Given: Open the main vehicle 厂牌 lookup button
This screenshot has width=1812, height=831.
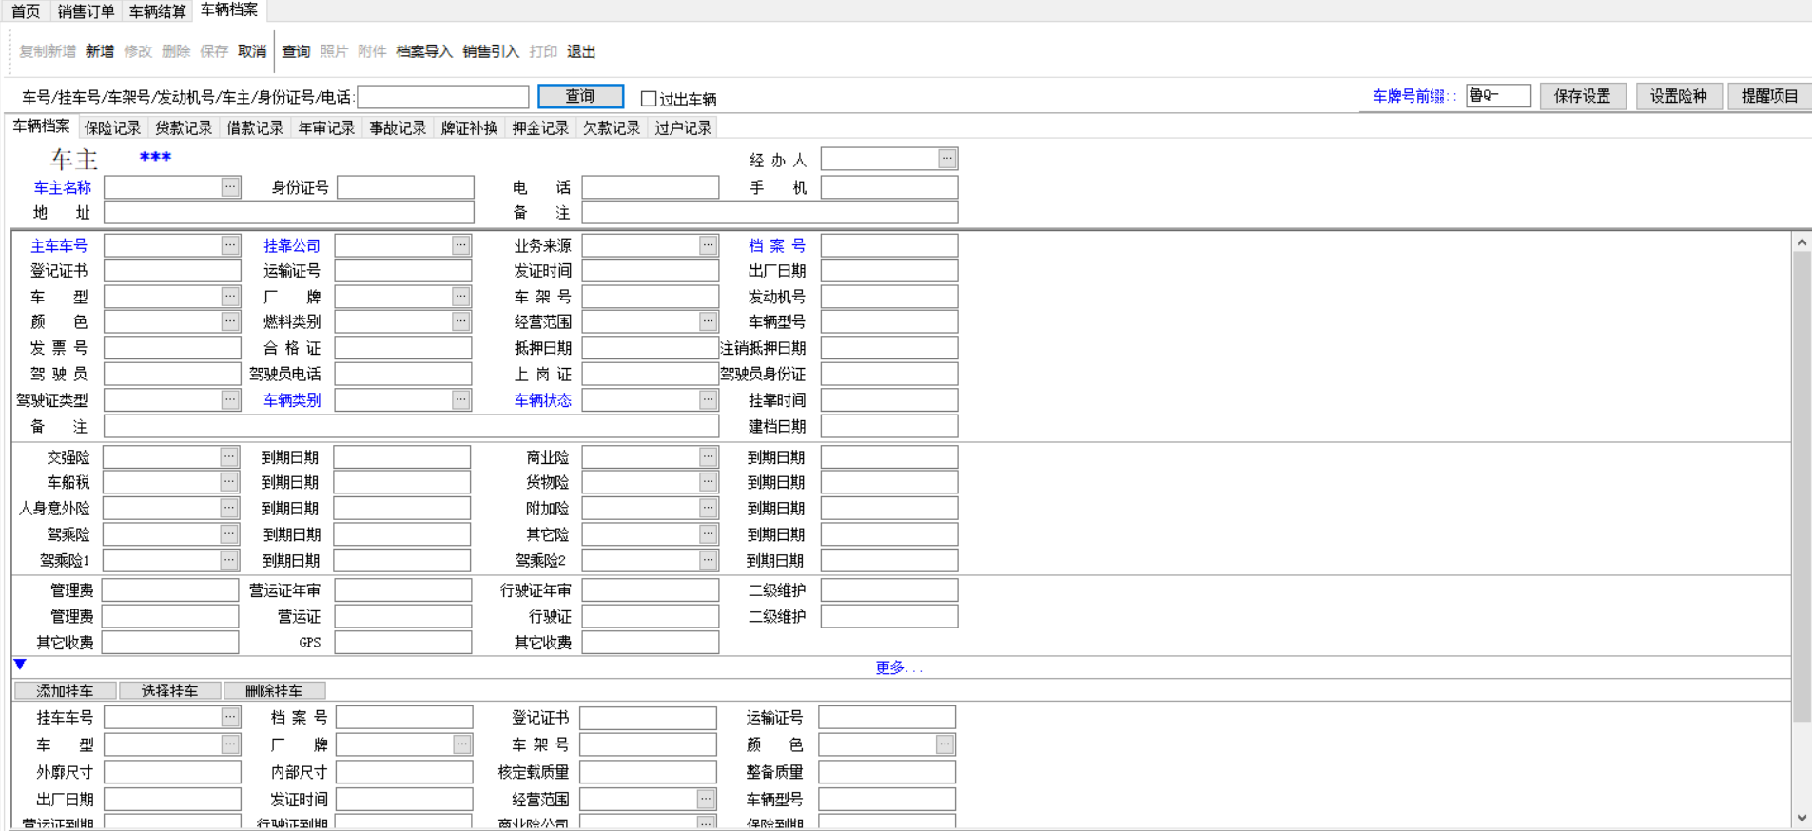Looking at the screenshot, I should [x=460, y=297].
